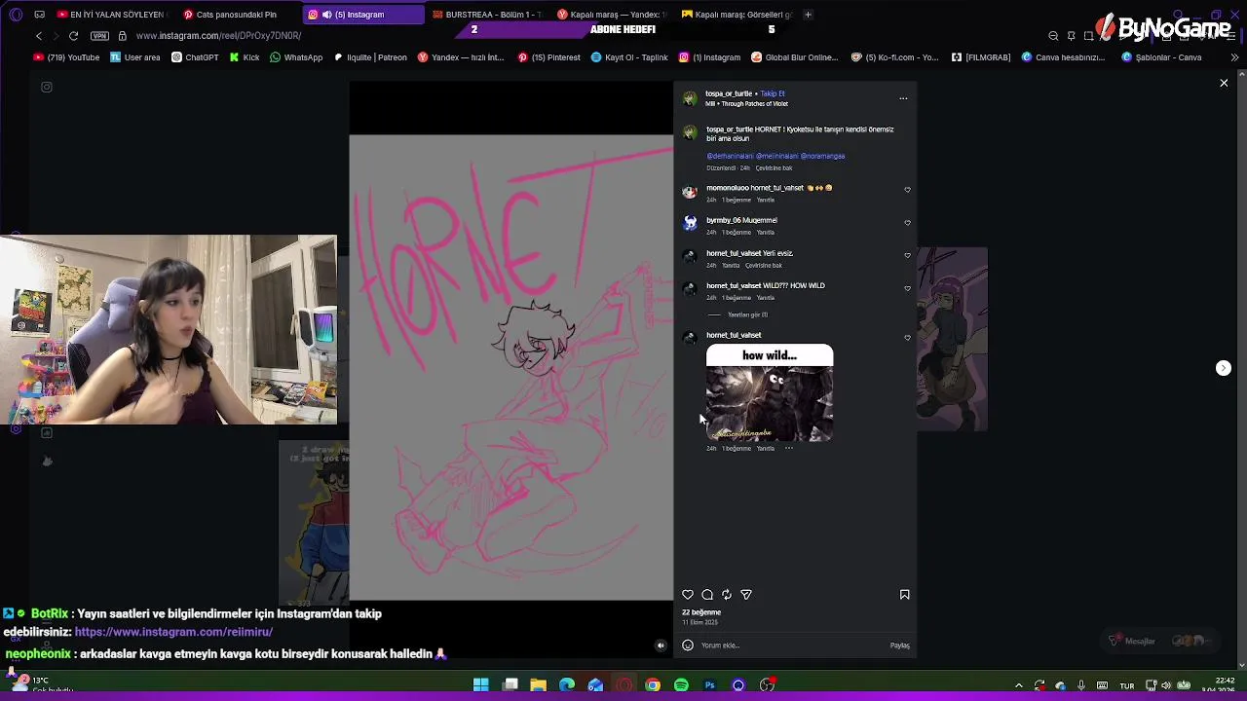Open a new browser tab

point(809,15)
